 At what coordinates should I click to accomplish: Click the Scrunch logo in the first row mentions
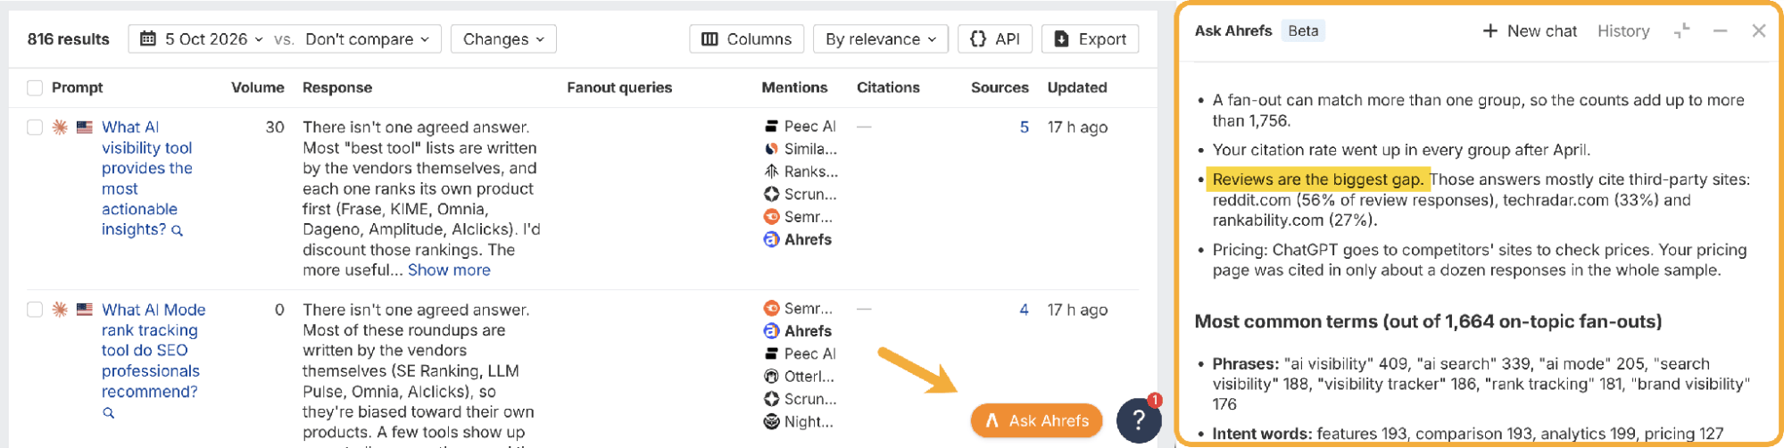click(x=771, y=195)
